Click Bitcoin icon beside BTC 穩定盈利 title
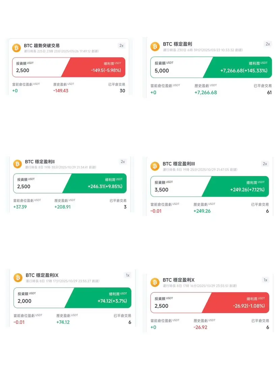This screenshot has height=371, width=279. 155,47
